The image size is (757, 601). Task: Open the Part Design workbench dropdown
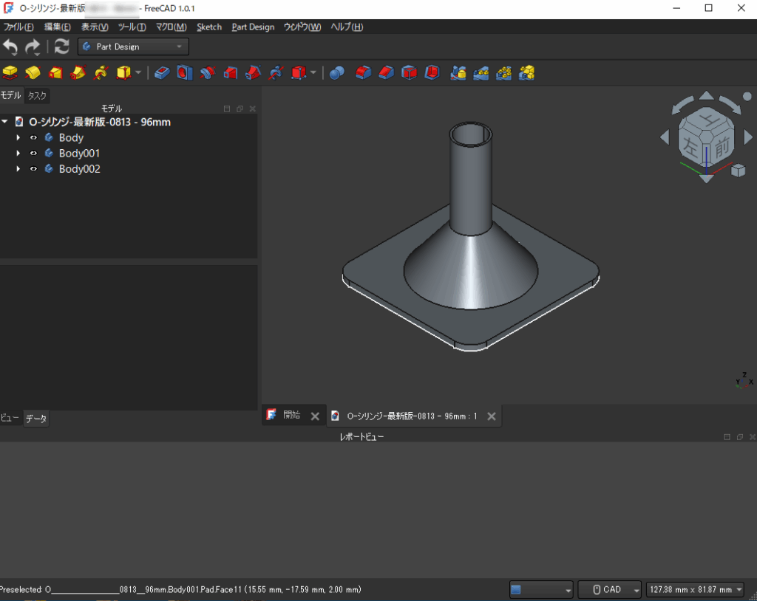[133, 47]
